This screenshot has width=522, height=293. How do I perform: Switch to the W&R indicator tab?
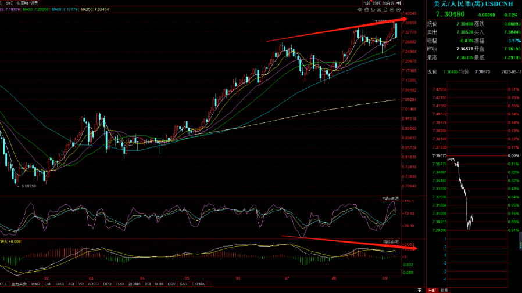[35, 284]
